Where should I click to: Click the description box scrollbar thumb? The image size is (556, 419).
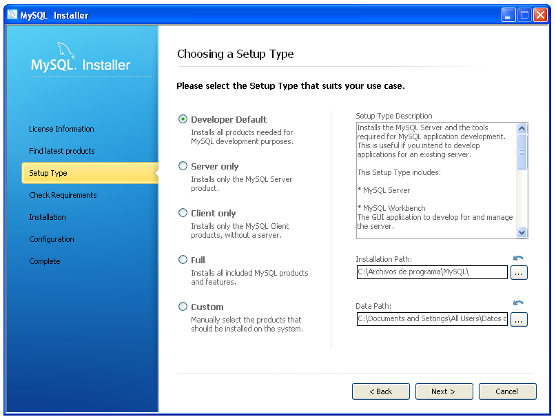[x=522, y=152]
